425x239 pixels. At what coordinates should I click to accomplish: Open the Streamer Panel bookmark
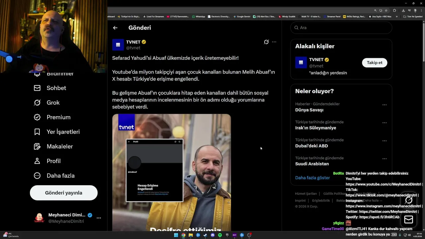[x=332, y=17]
